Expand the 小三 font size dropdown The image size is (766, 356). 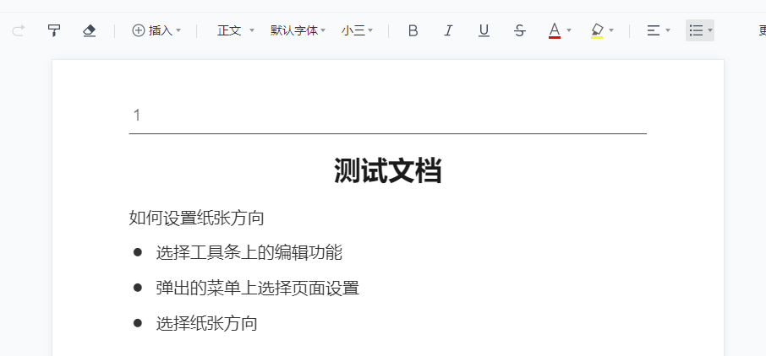[357, 31]
